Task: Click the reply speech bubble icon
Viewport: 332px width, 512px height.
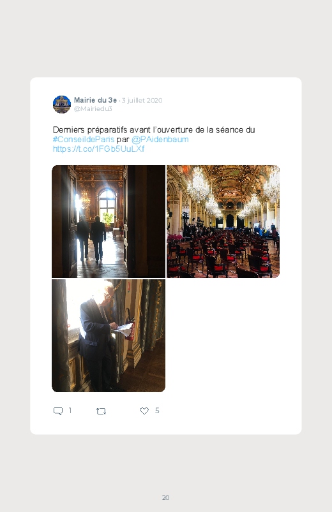Action: click(58, 411)
